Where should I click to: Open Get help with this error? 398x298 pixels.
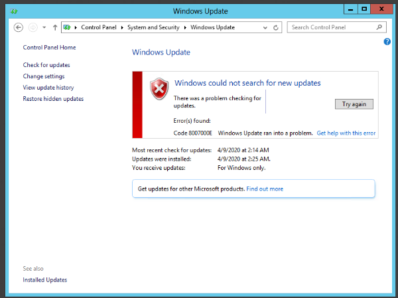click(x=346, y=133)
